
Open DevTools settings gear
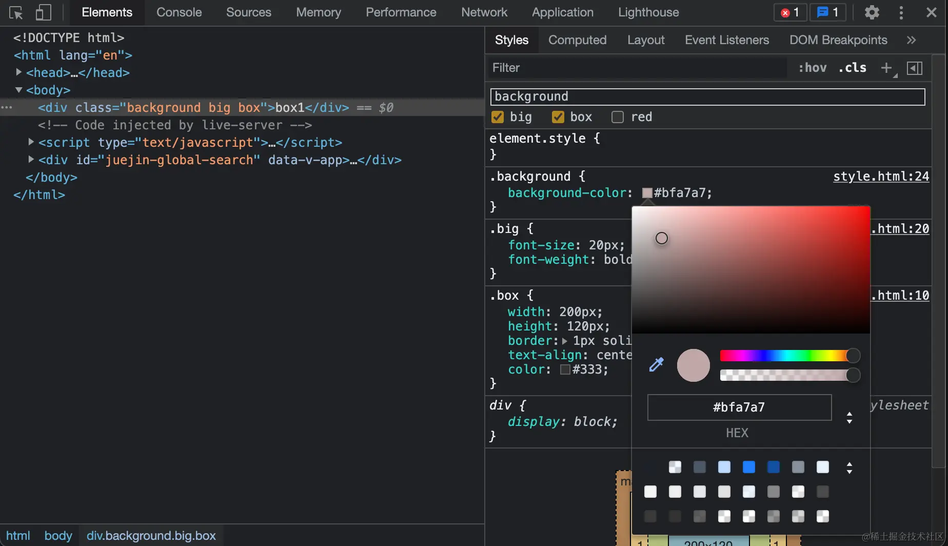click(872, 12)
